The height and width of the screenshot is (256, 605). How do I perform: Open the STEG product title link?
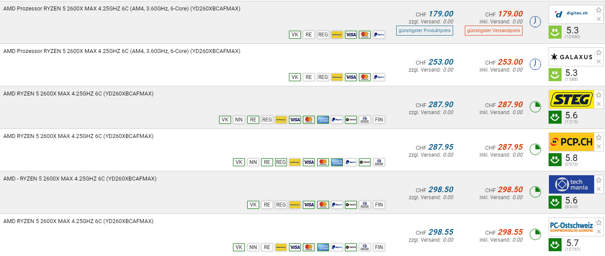coord(78,94)
